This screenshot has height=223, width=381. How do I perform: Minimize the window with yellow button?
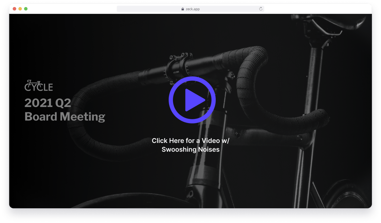point(20,9)
